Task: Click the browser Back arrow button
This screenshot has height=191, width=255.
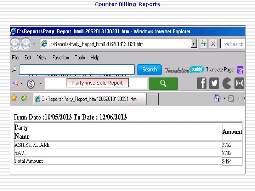Action: click(15, 44)
